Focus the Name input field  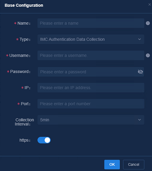[x=91, y=23]
